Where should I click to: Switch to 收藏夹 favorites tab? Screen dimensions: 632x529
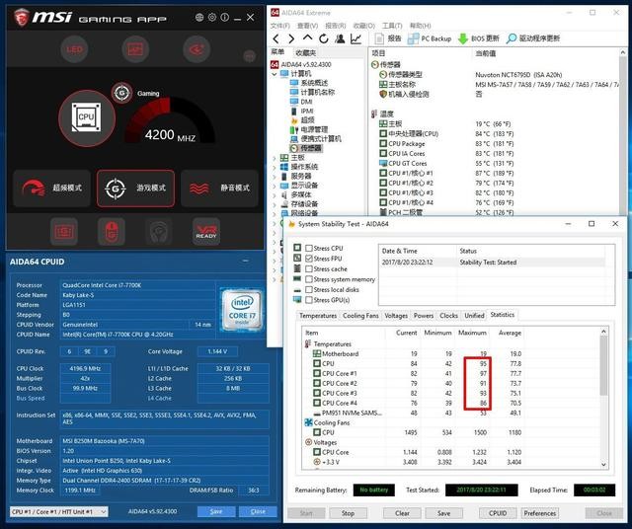[306, 52]
